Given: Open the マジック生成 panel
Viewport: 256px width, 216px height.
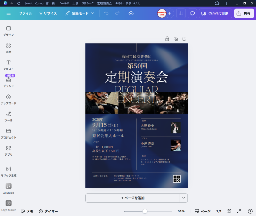Looking at the screenshot, I should pyautogui.click(x=9, y=171).
